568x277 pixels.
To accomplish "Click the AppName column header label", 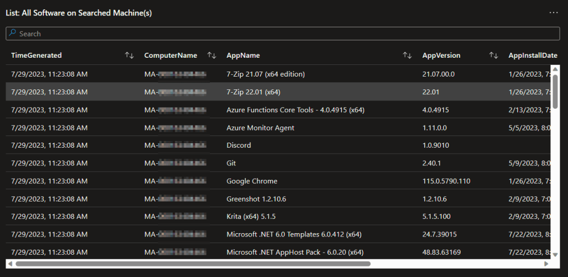I will coord(243,56).
